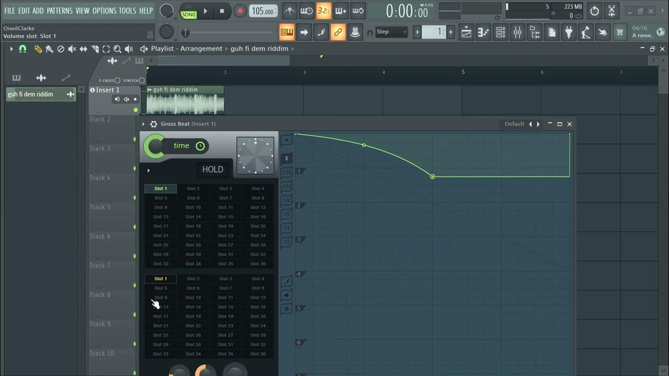Image resolution: width=669 pixels, height=376 pixels.
Task: Open the Browser view icon
Action: point(535,32)
